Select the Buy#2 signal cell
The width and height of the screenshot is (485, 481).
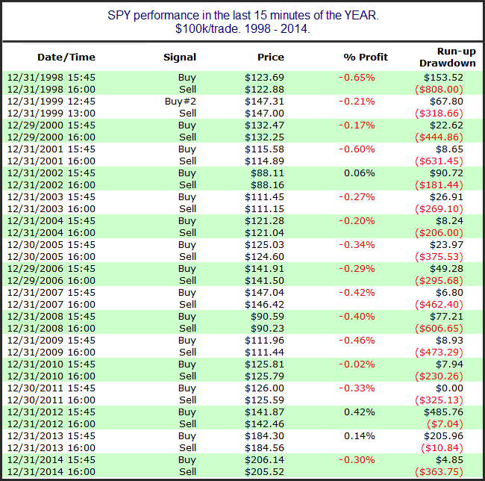[181, 102]
